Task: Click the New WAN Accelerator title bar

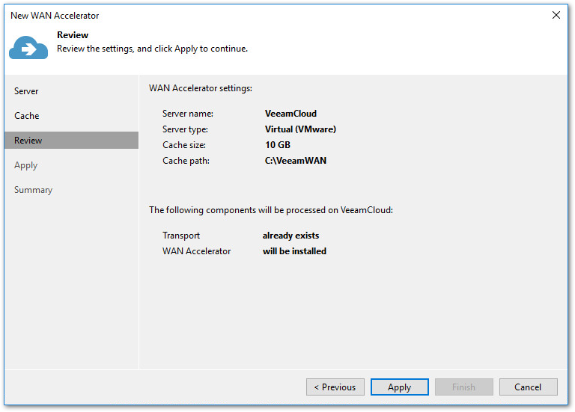Action: (225, 15)
